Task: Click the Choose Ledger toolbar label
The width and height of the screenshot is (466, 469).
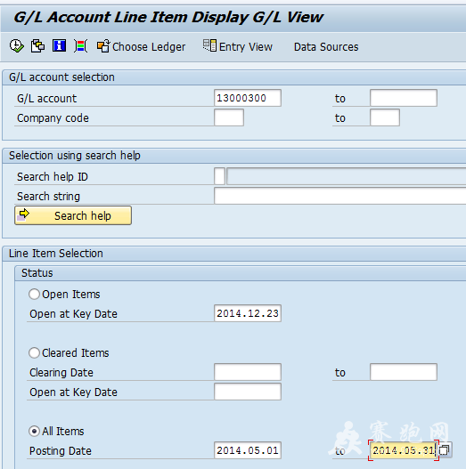Action: tap(149, 47)
